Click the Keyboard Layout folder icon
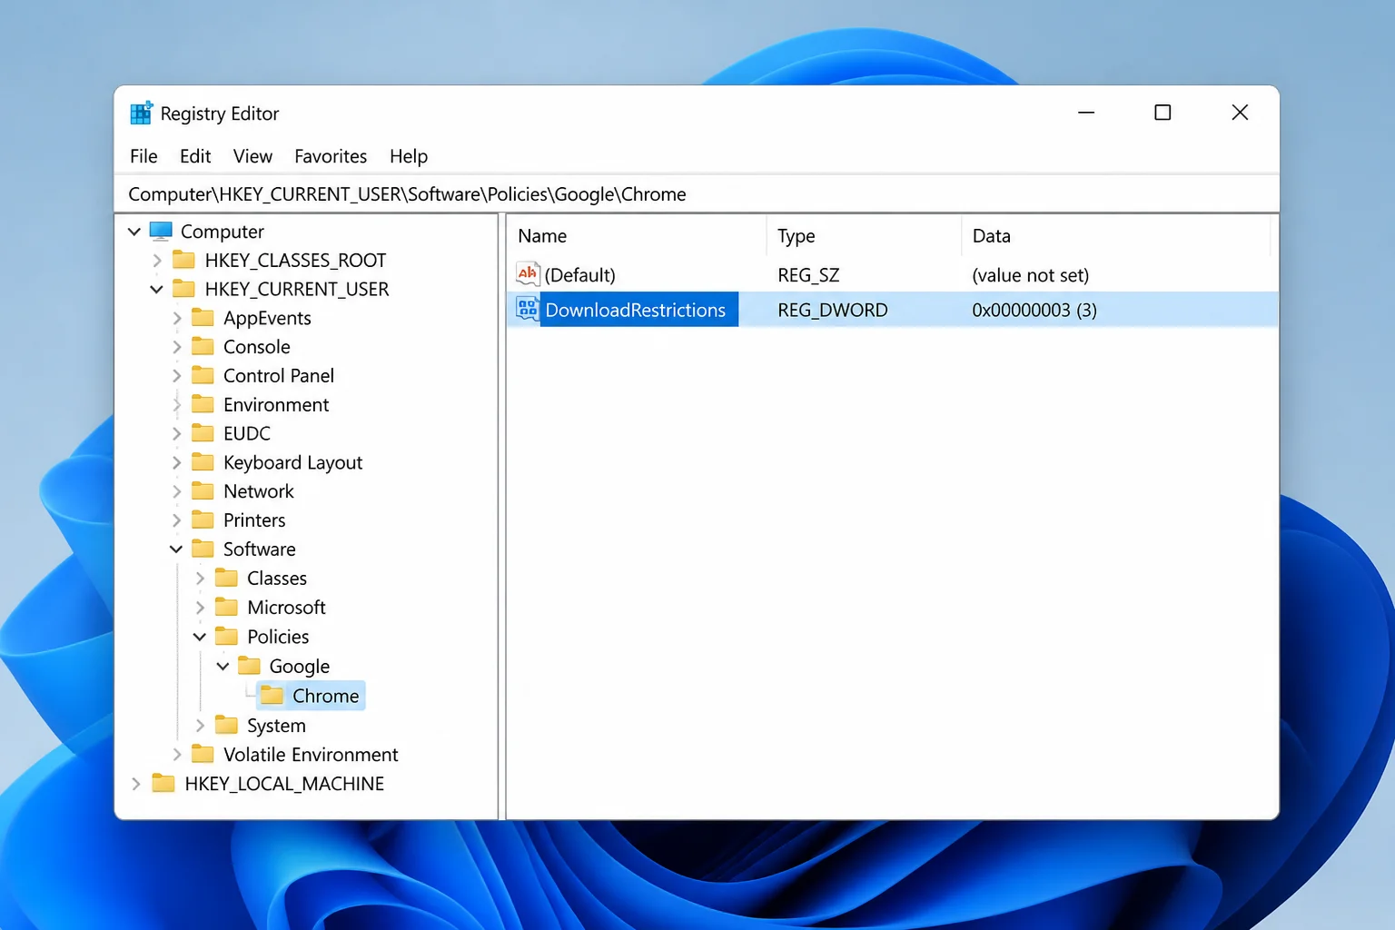Screen dimensions: 1395x930 [x=203, y=462]
